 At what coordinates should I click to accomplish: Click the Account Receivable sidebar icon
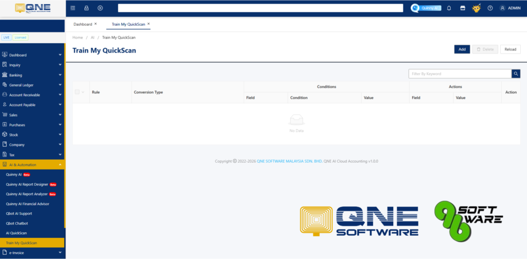point(5,95)
